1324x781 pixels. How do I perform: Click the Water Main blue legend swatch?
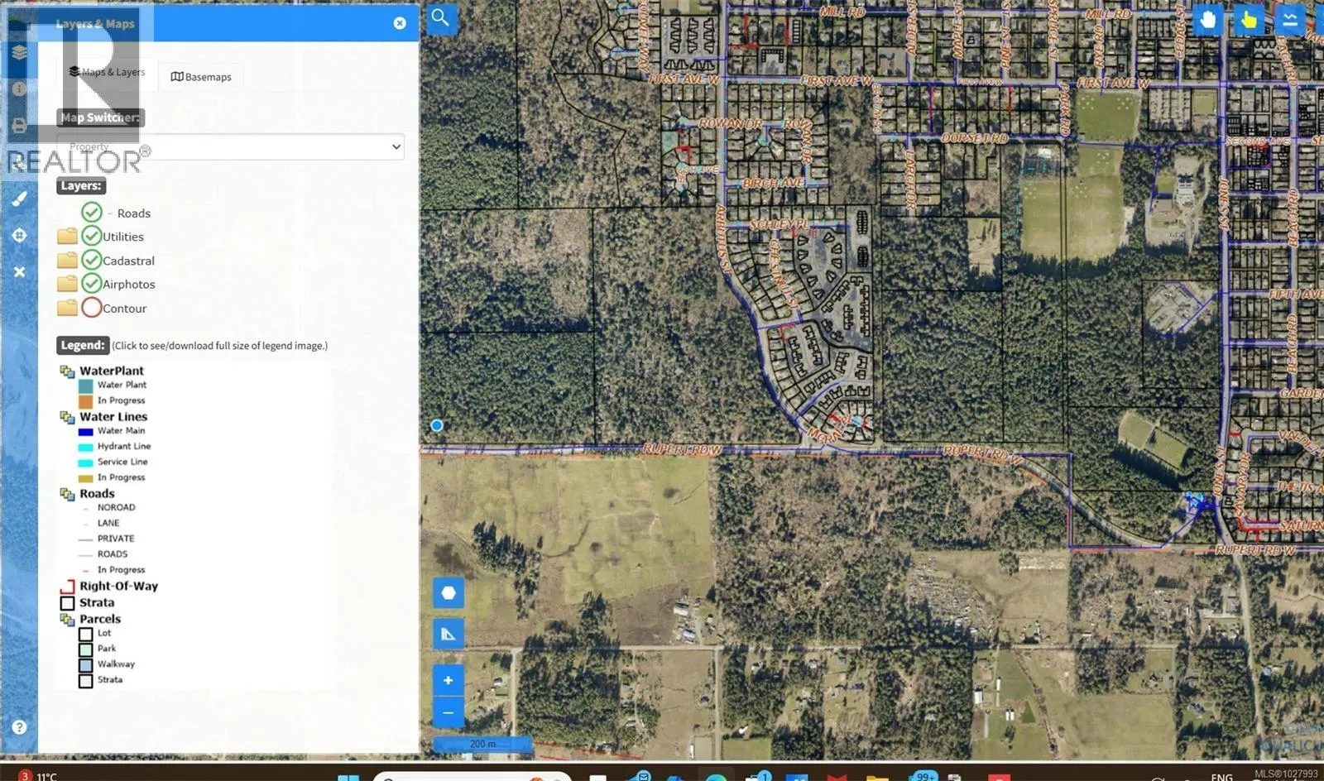85,431
